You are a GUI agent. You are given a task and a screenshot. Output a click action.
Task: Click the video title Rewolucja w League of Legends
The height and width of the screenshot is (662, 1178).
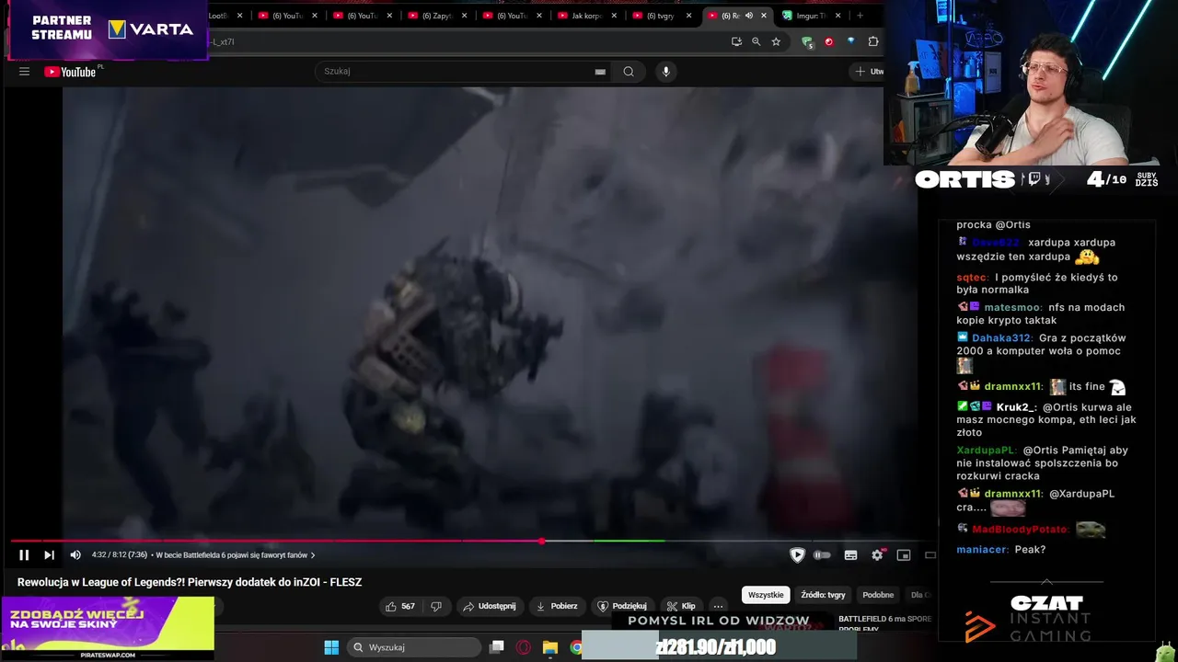(190, 582)
